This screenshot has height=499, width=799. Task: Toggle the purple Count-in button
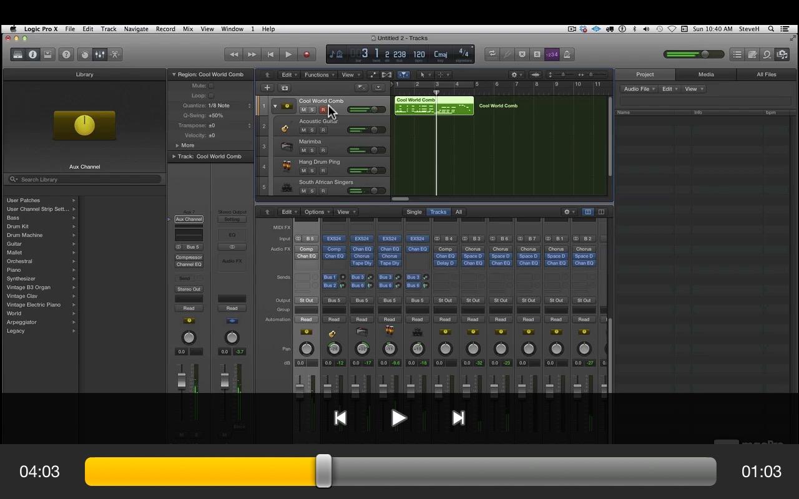click(551, 54)
